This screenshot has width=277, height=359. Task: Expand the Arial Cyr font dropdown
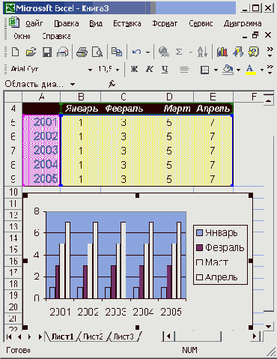pyautogui.click(x=90, y=70)
